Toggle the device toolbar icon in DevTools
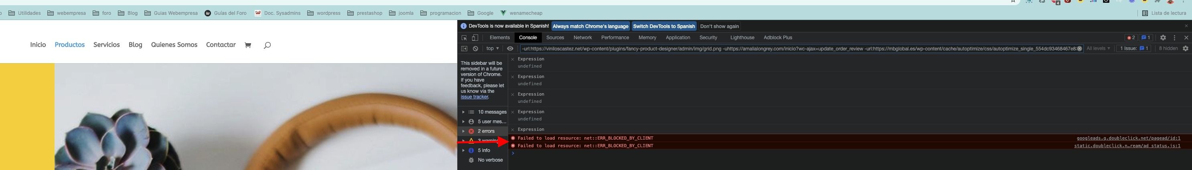Viewport: 1192px width, 170px height. pos(475,38)
